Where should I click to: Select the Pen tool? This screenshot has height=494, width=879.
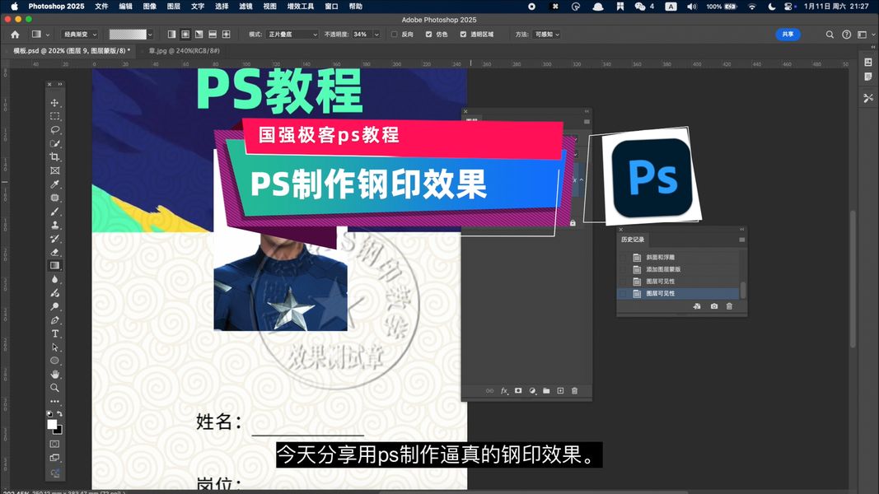(54, 320)
